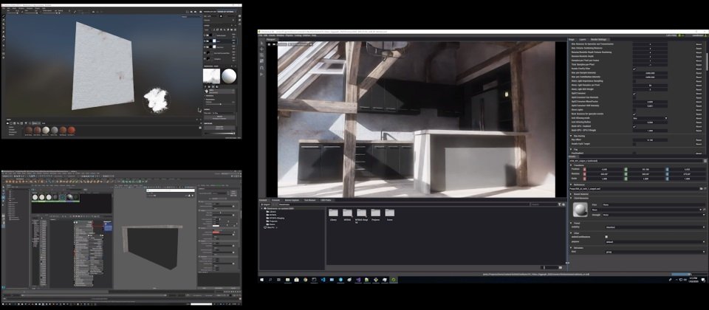Toggle Many-Light Importance Sampling checkbox

[634, 81]
